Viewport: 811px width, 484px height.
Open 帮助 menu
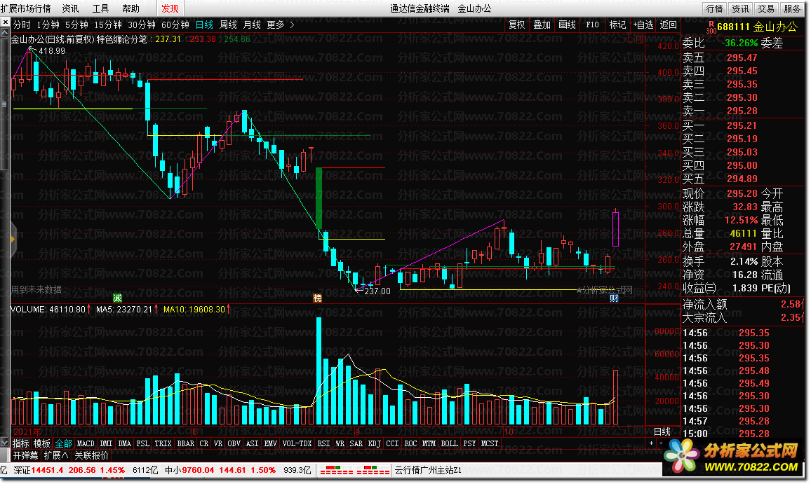(131, 8)
